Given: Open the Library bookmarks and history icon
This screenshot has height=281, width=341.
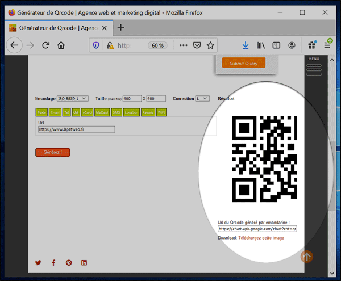Looking at the screenshot, I should [261, 45].
